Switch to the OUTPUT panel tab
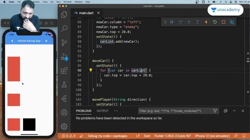The height and width of the screenshot is (140, 250). (x=102, y=111)
